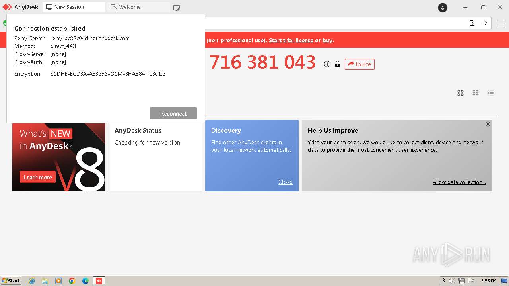
Task: Open the Start trial license link
Action: pos(291,40)
